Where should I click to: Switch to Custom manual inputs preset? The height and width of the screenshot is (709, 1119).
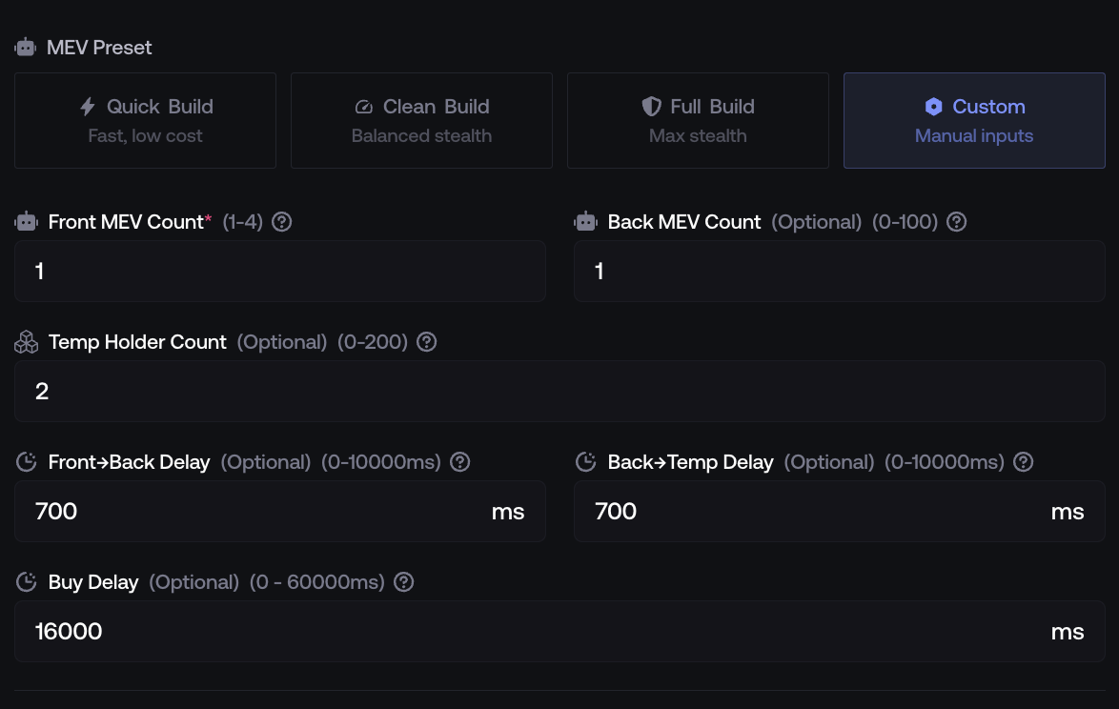tap(974, 121)
